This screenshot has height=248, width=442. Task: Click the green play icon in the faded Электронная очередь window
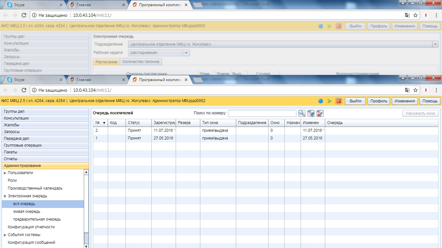click(x=329, y=26)
